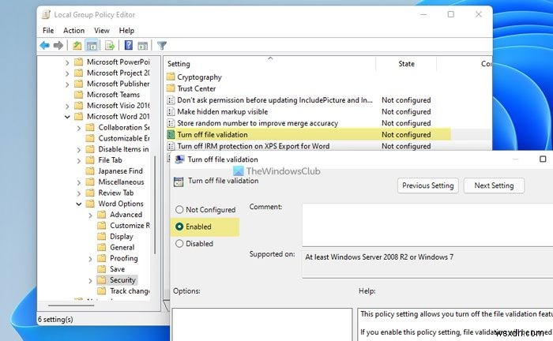Collapse the Word Options tree node

79,204
